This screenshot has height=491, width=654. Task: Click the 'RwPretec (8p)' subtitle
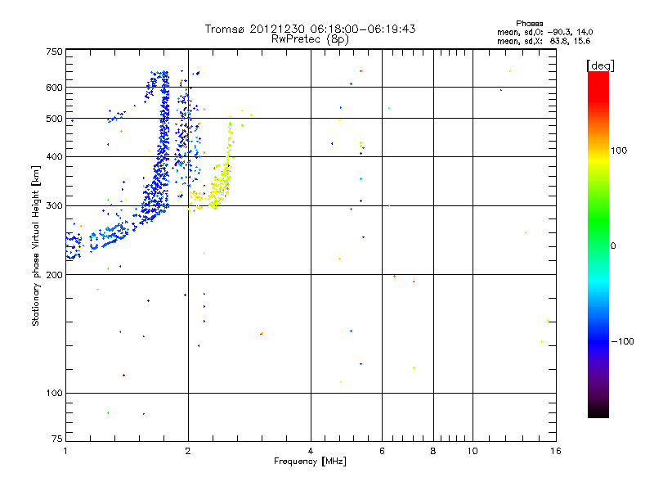[x=311, y=39]
